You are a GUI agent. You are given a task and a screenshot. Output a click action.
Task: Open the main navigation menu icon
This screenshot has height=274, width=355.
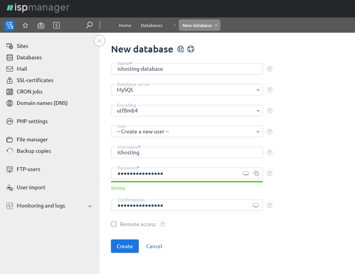click(x=9, y=25)
